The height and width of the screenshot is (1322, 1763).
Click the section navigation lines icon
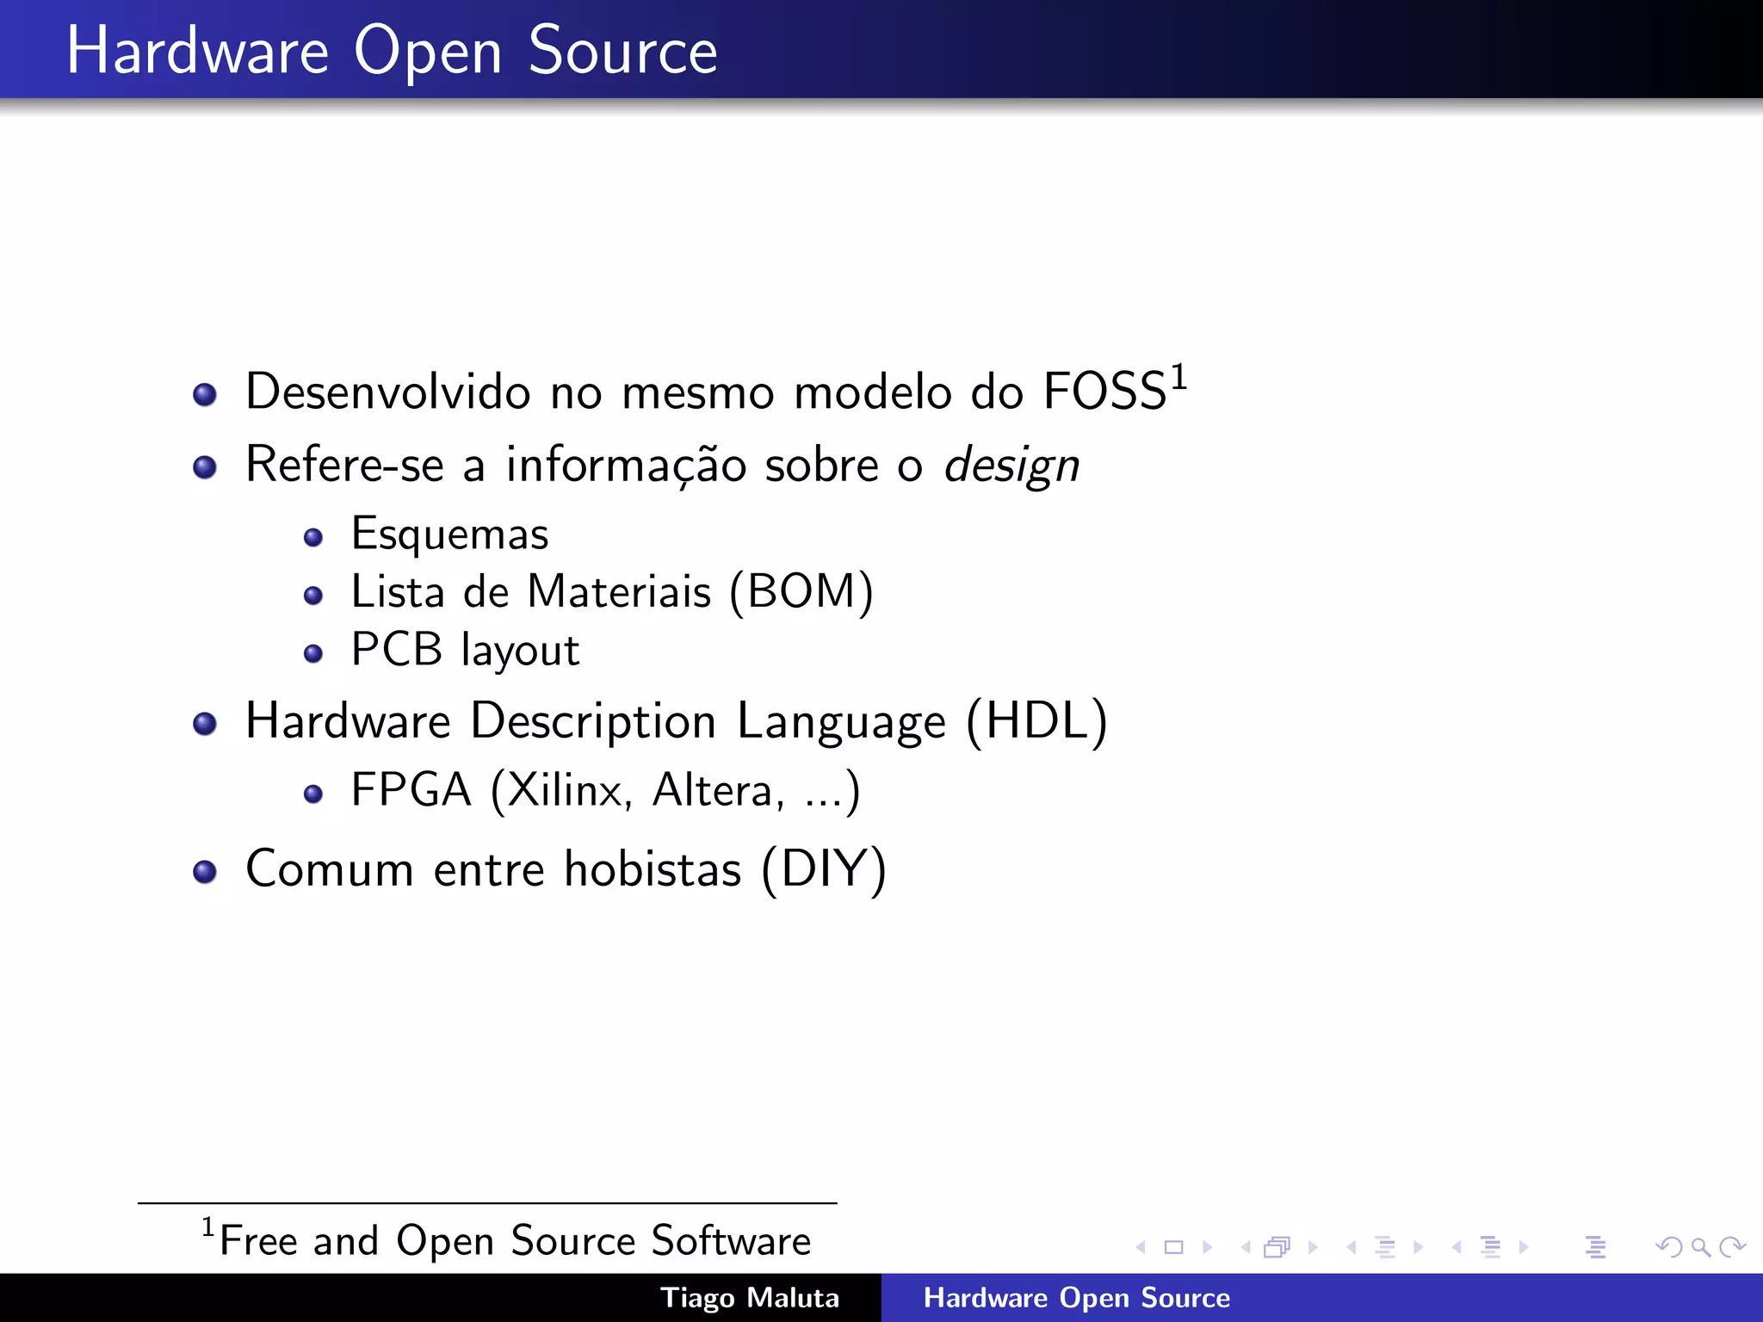click(x=1491, y=1247)
